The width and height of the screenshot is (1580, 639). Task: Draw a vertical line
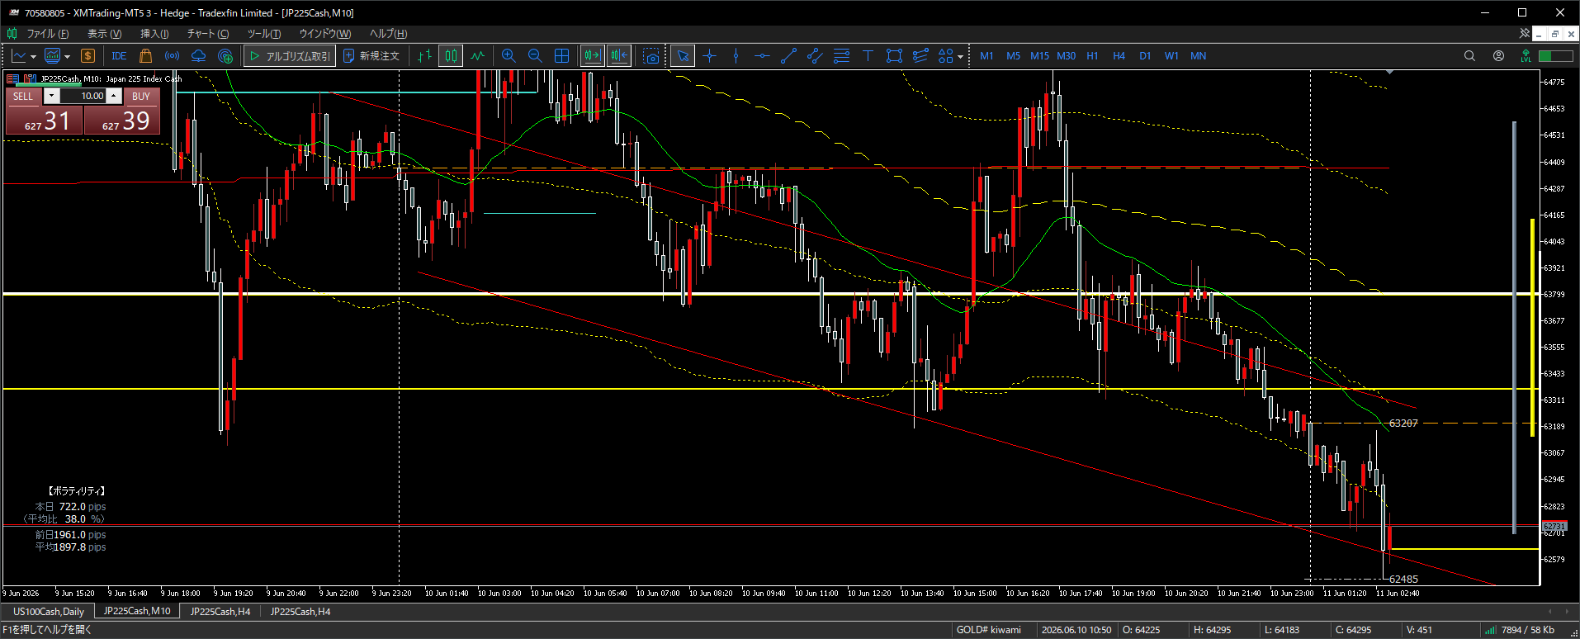coord(736,56)
